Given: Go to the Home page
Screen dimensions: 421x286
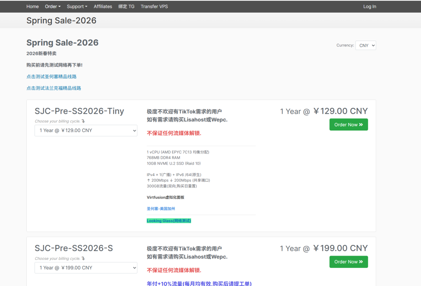Looking at the screenshot, I should click(32, 7).
